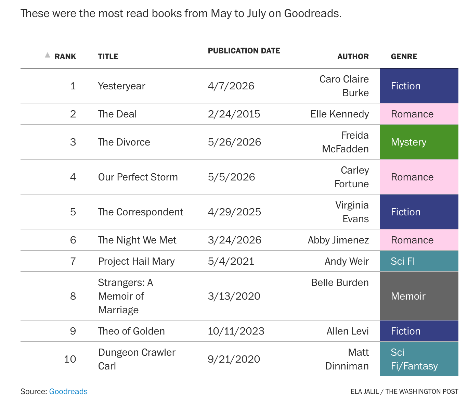This screenshot has width=468, height=402.
Task: Click author name Abby Jimenez
Action: tap(338, 240)
